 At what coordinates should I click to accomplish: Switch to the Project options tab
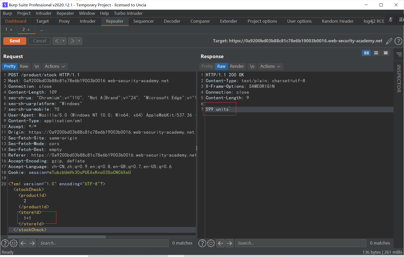click(262, 21)
